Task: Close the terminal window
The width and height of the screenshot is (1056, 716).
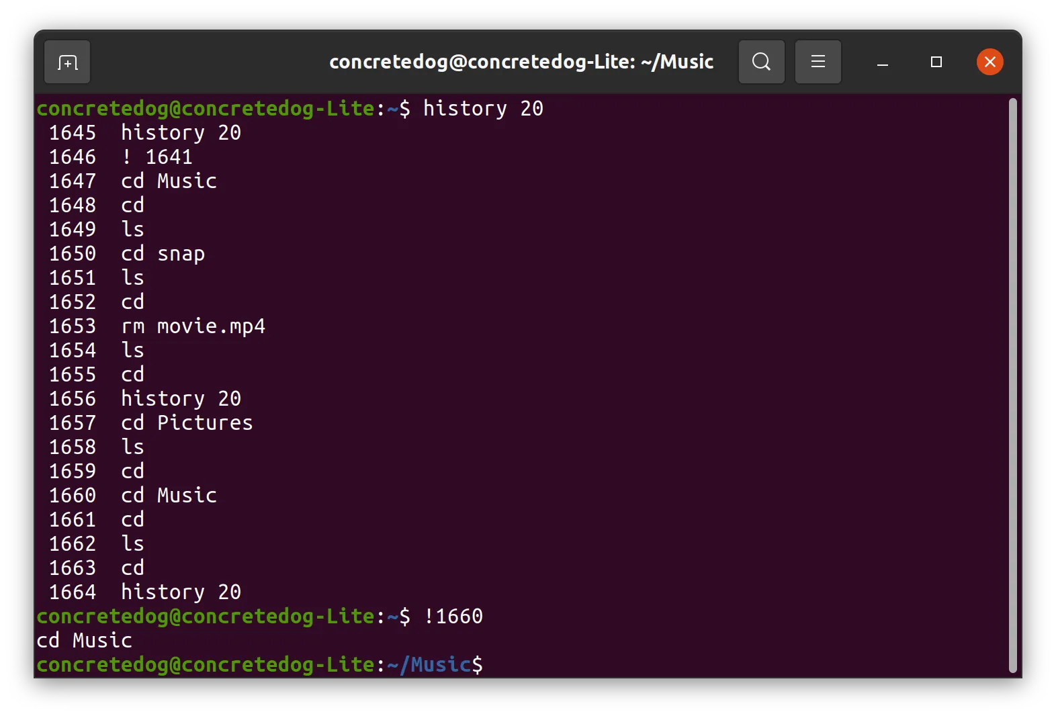Action: click(x=989, y=62)
